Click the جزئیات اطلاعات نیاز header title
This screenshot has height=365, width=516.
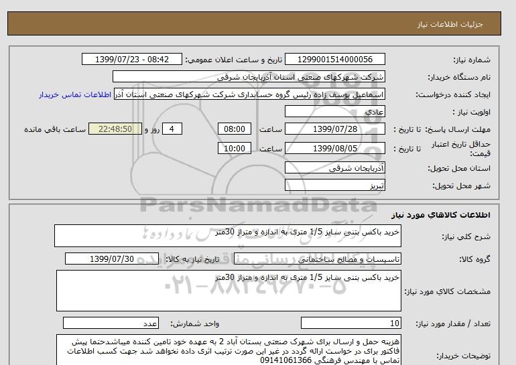(x=450, y=24)
